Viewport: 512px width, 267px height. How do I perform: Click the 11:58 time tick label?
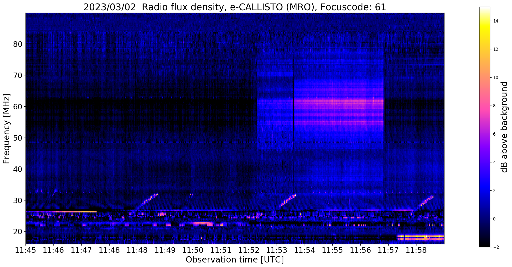(x=416, y=250)
